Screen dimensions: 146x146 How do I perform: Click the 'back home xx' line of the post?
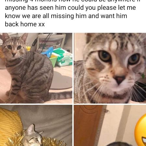[x=25, y=24]
